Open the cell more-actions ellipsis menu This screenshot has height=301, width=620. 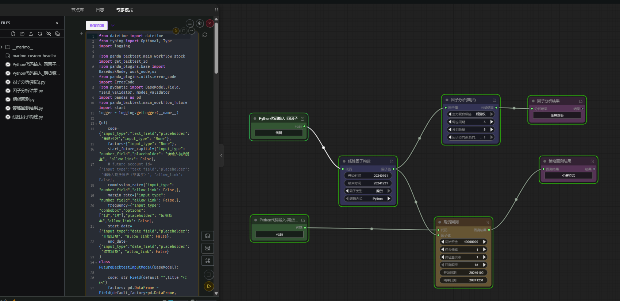coord(192,31)
